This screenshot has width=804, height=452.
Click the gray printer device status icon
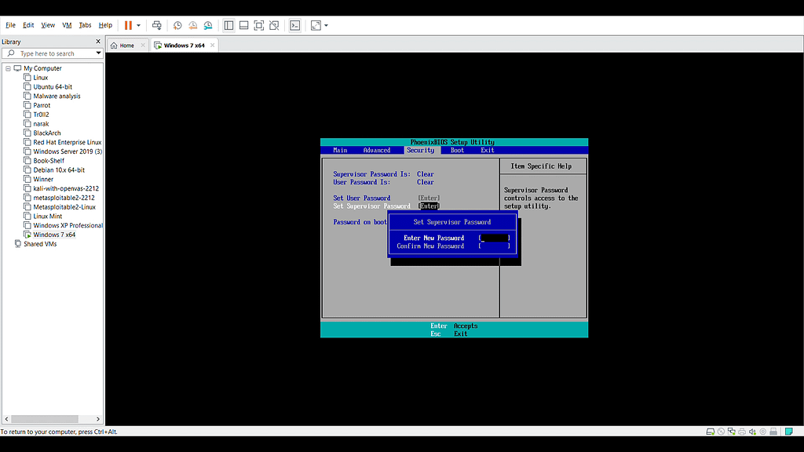[x=773, y=432]
